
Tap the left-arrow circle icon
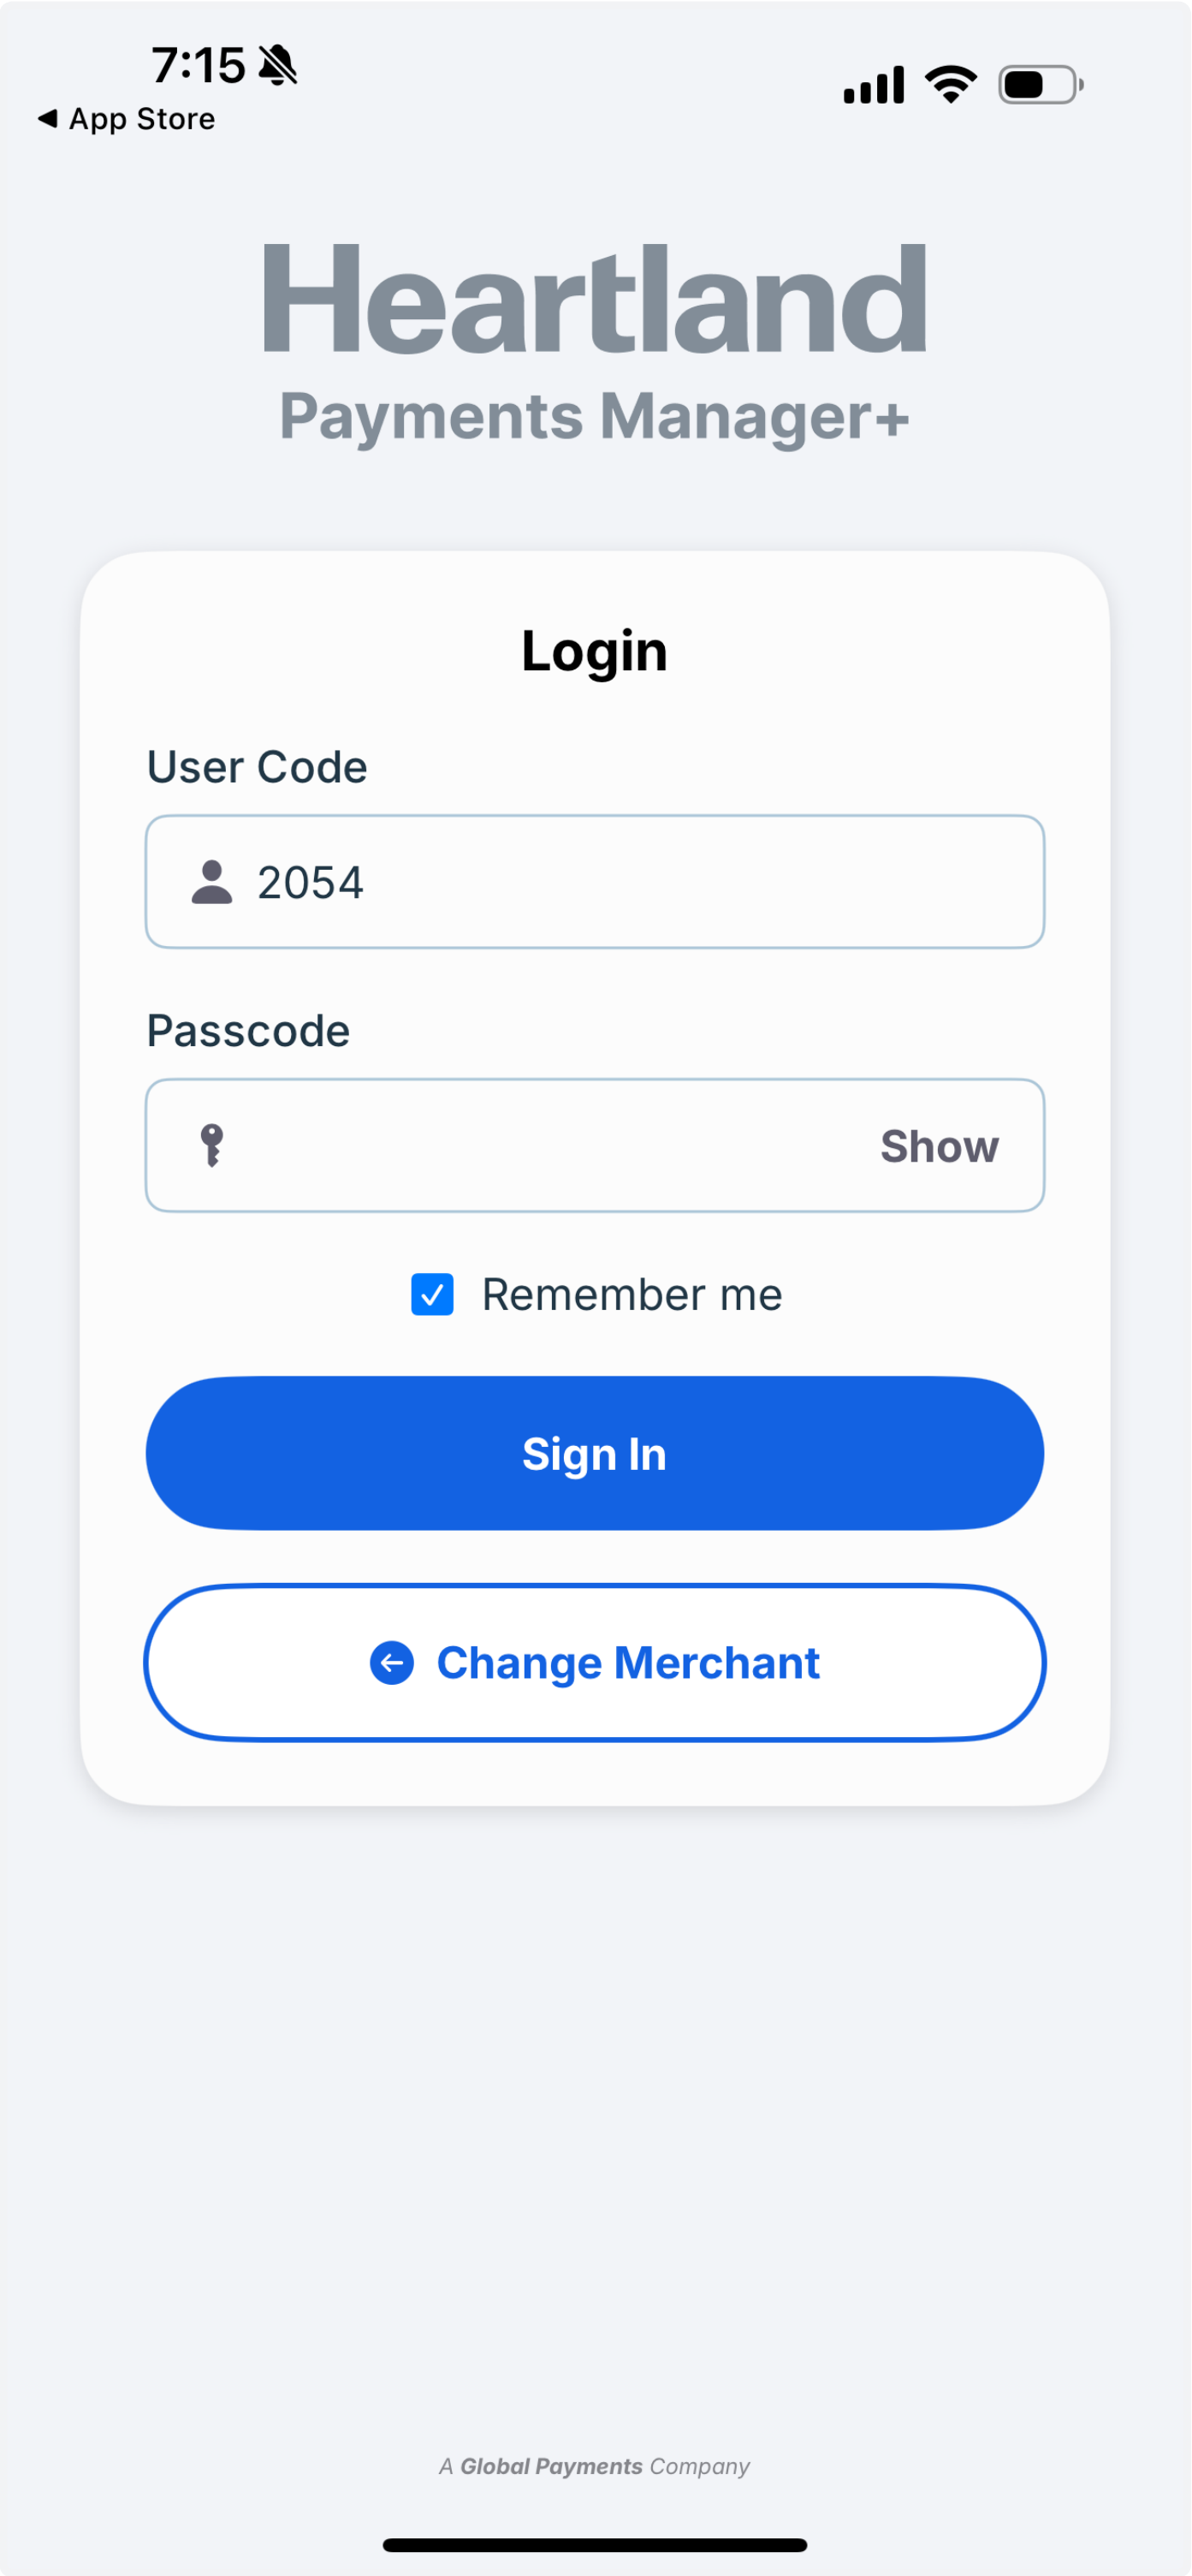392,1663
